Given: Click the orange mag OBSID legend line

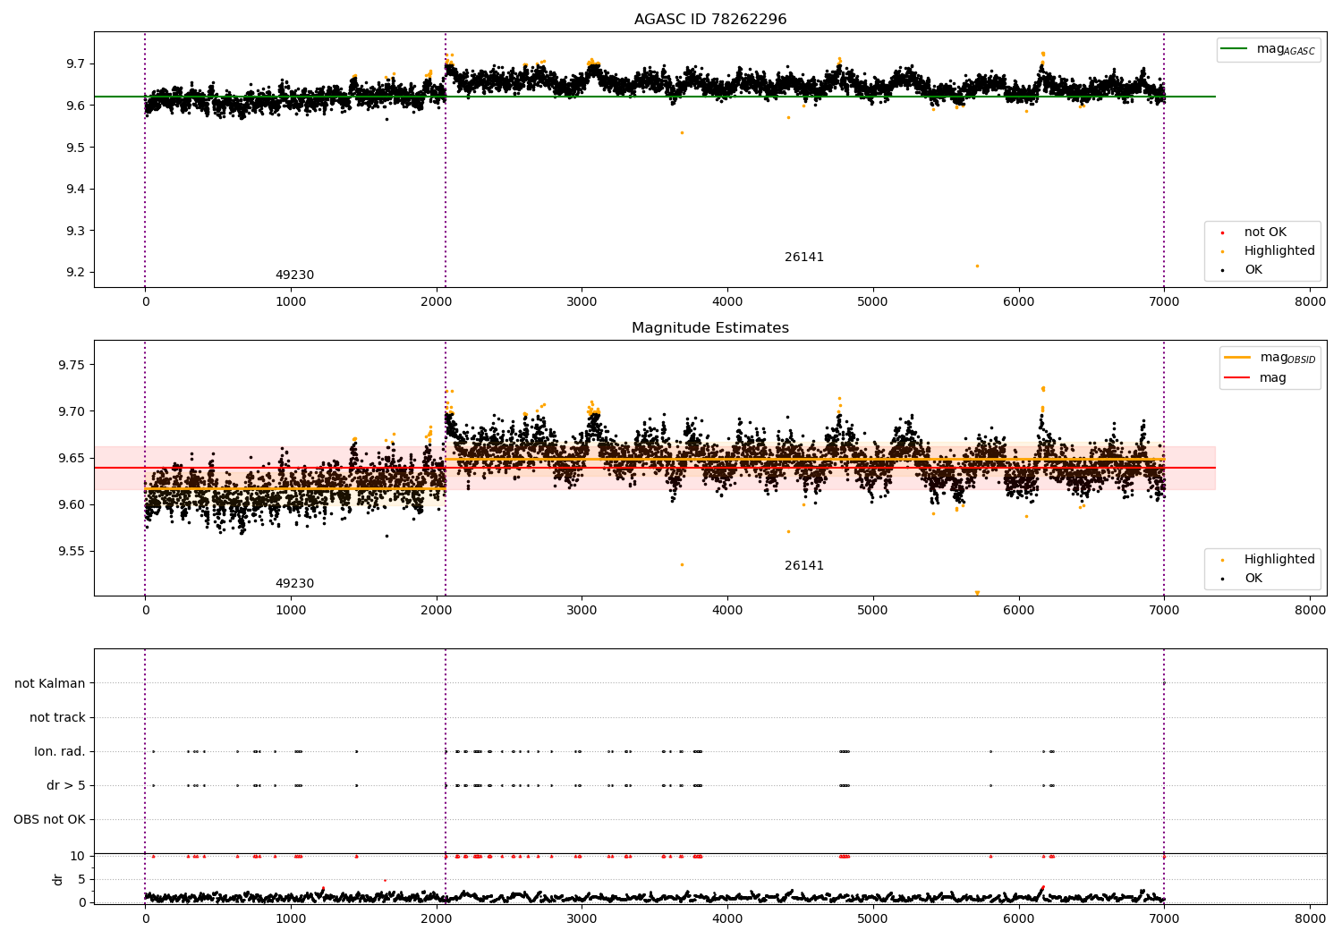Looking at the screenshot, I should coord(1238,358).
